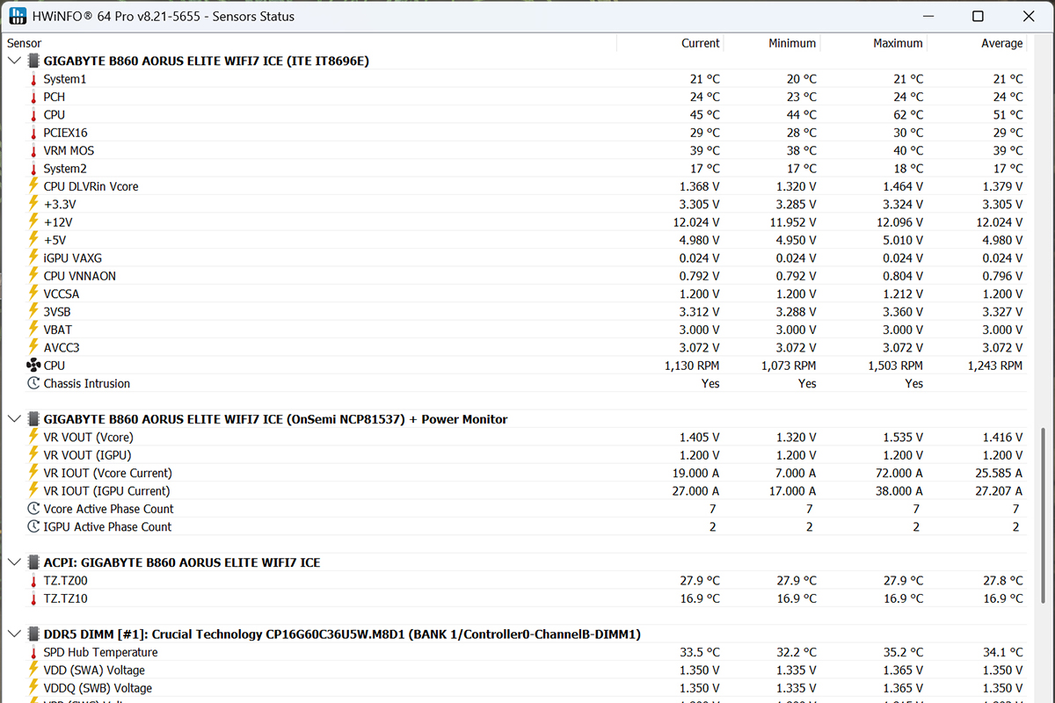Select the OnSemi NCP81537 + Power Monitor group title
Image resolution: width=1055 pixels, height=703 pixels.
pos(275,419)
